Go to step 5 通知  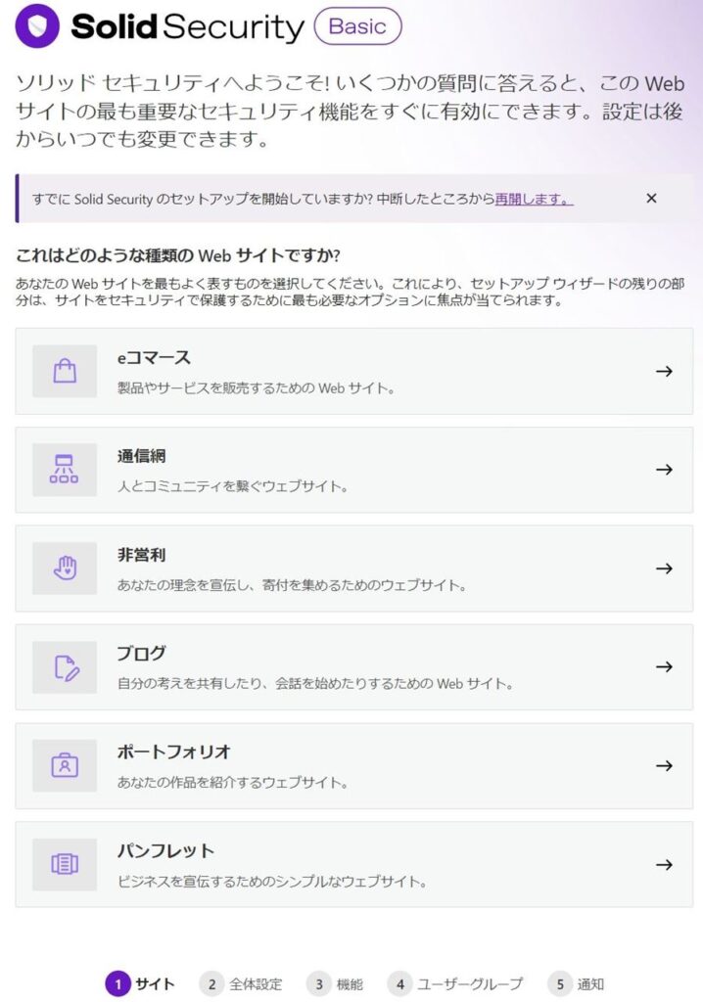[x=577, y=984]
